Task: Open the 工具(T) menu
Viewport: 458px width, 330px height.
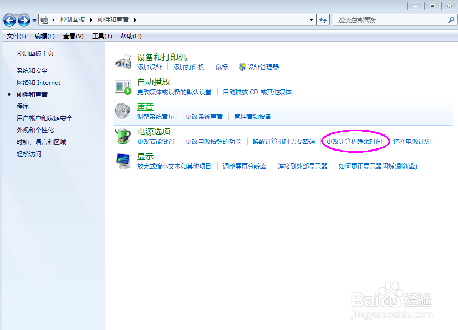Action: (x=102, y=36)
